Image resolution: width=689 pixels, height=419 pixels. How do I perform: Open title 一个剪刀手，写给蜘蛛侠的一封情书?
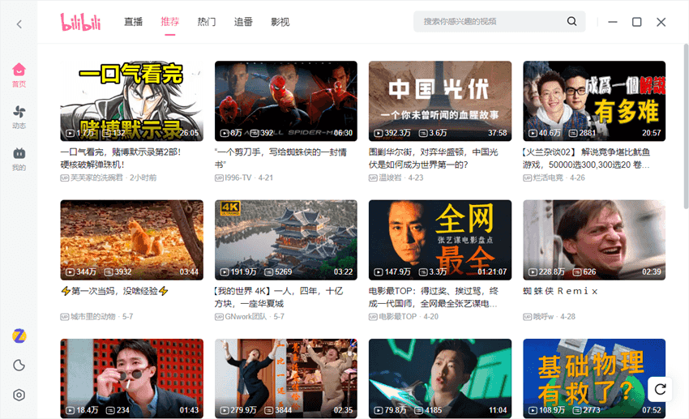click(281, 158)
